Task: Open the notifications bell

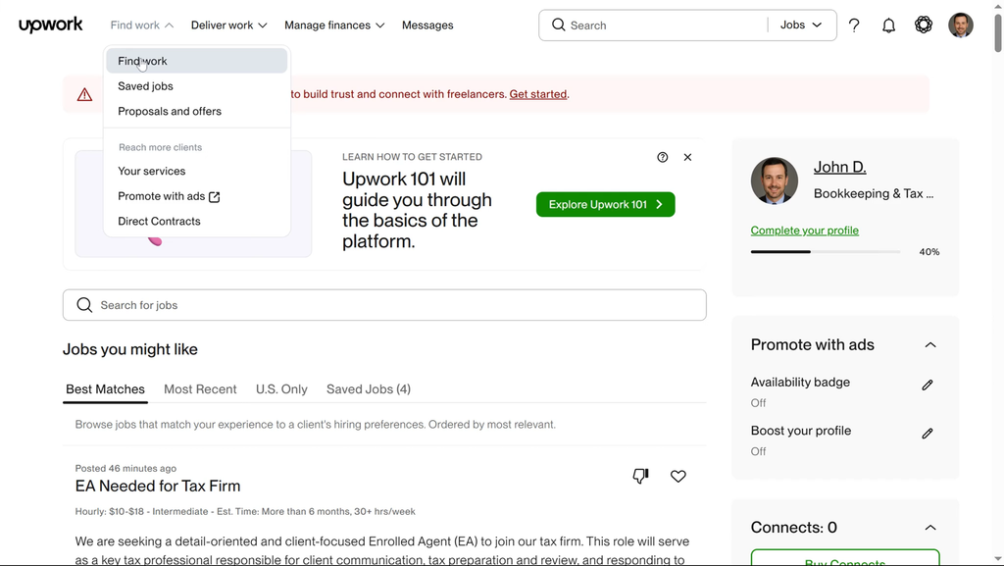Action: coord(888,26)
